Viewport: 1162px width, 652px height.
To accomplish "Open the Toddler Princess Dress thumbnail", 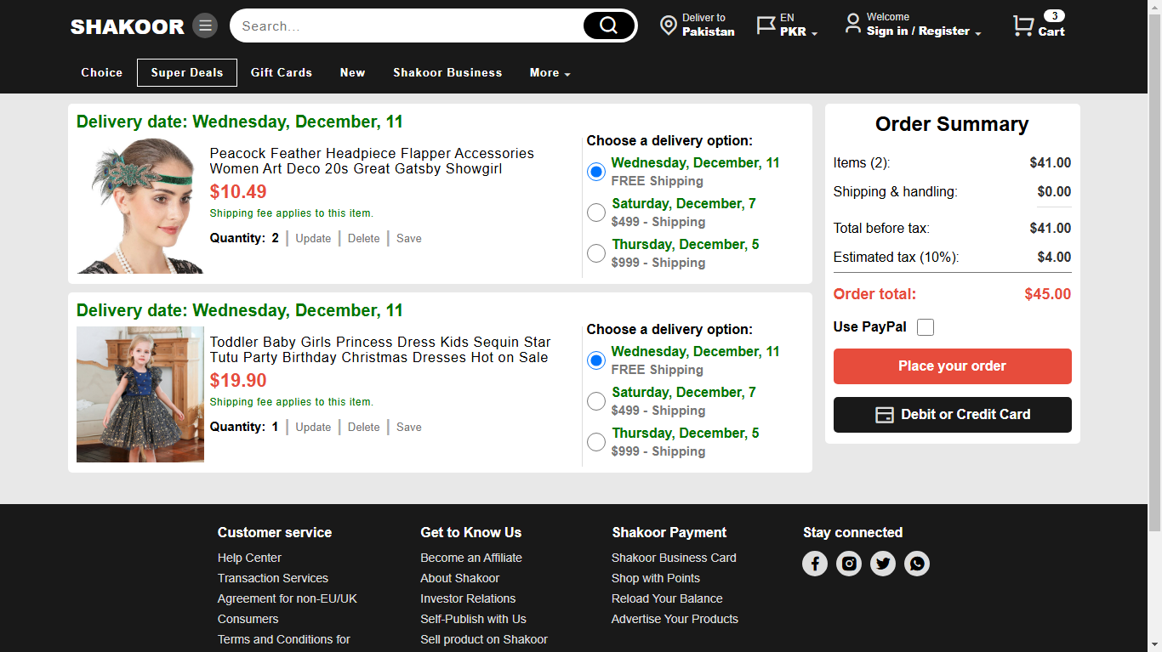I will pyautogui.click(x=140, y=394).
